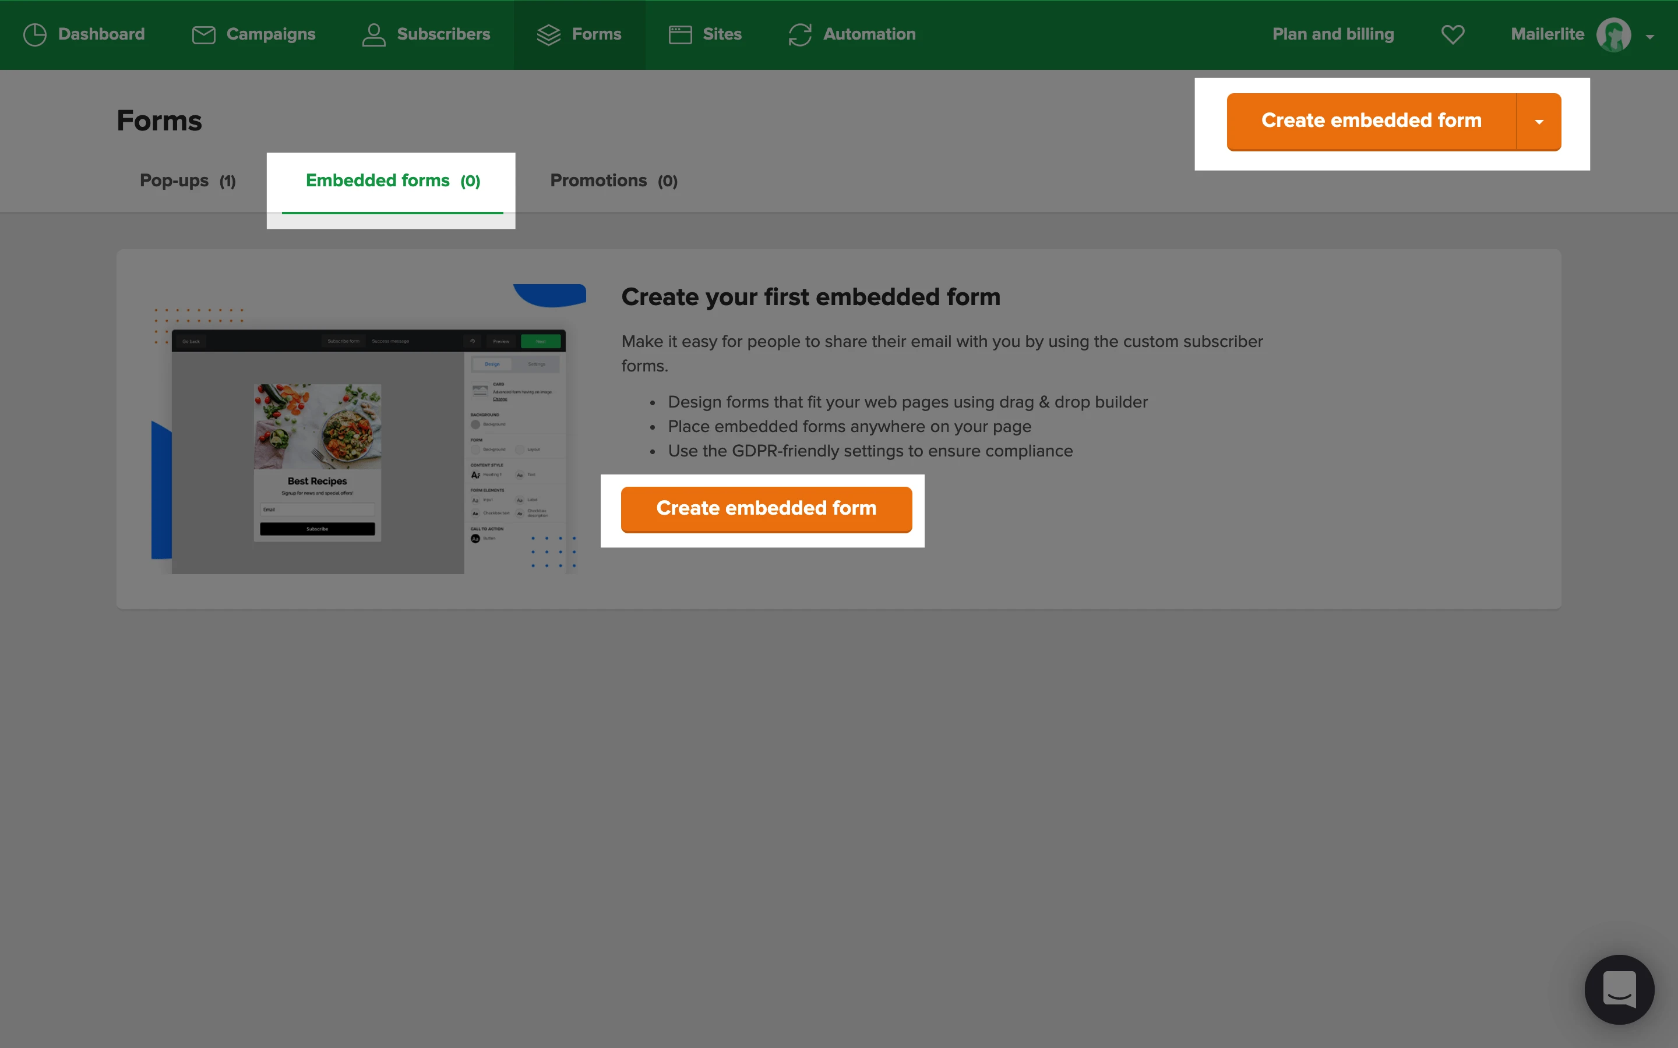Open Plan and billing page

pos(1332,35)
